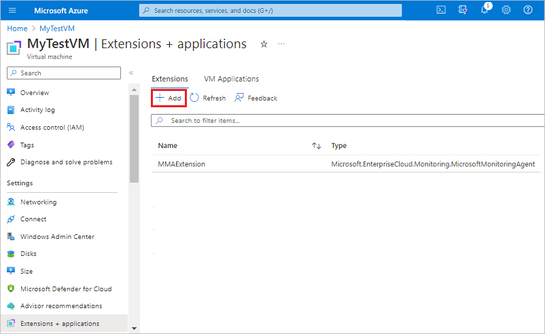Click the sidebar scrollbar thumb
The image size is (545, 334).
point(134,138)
